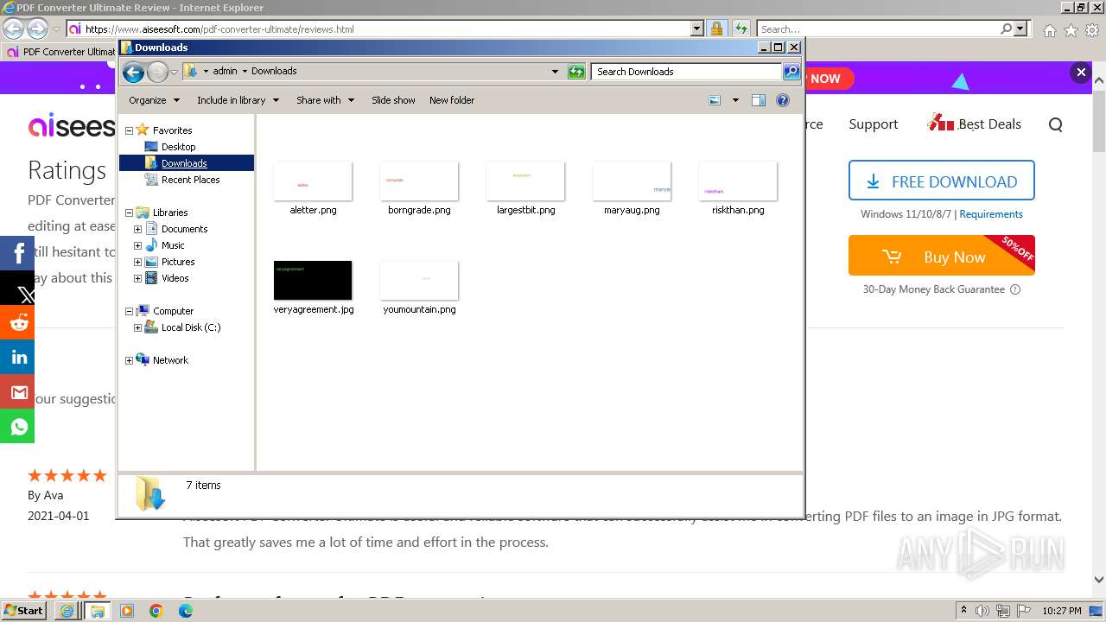Click the Buy Now button
This screenshot has width=1106, height=622.
point(941,256)
